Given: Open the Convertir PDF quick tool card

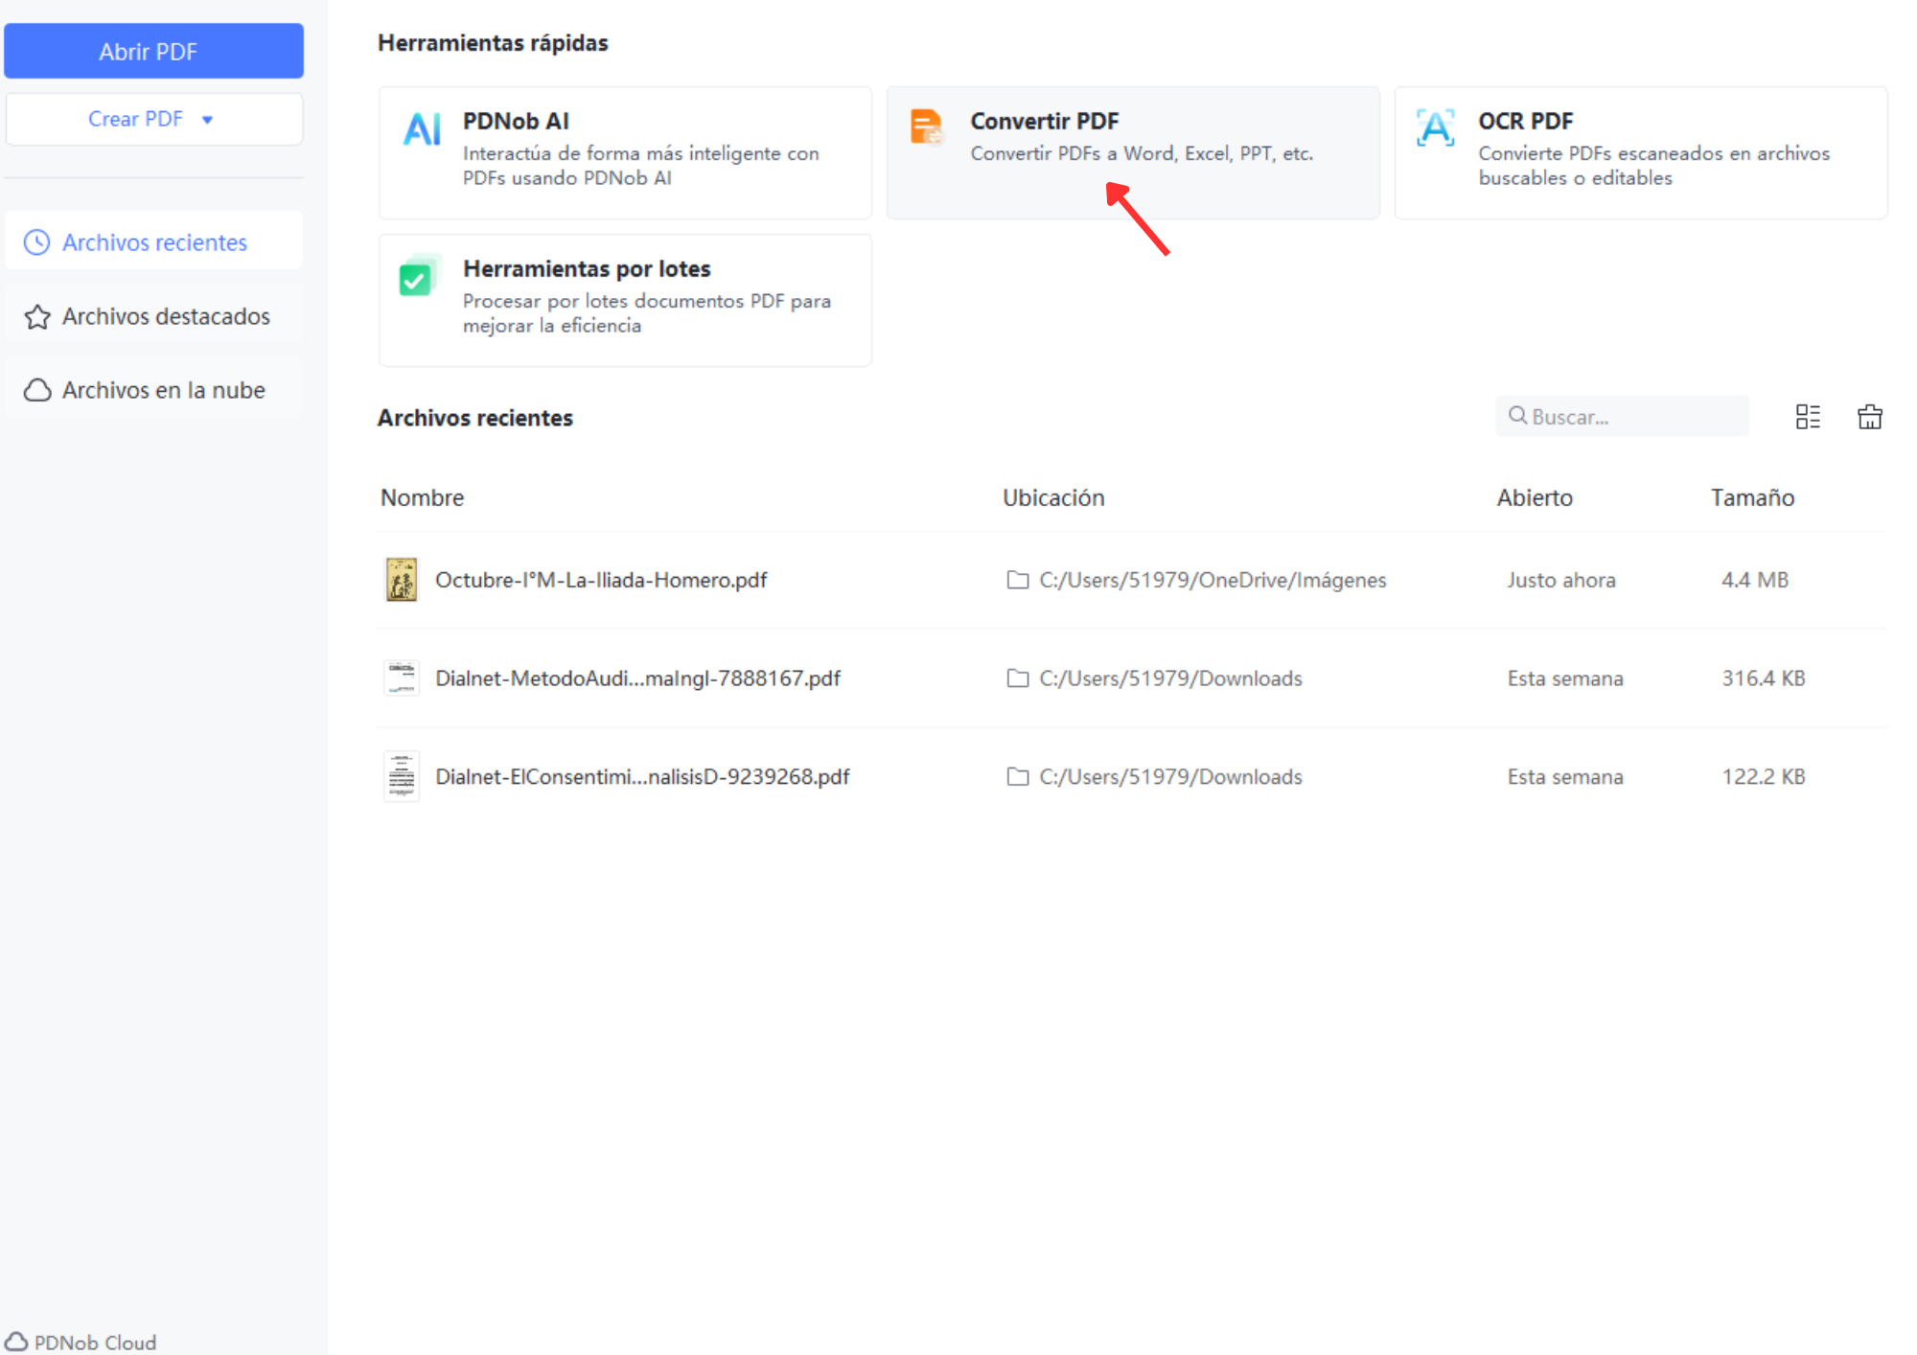Looking at the screenshot, I should [1132, 152].
